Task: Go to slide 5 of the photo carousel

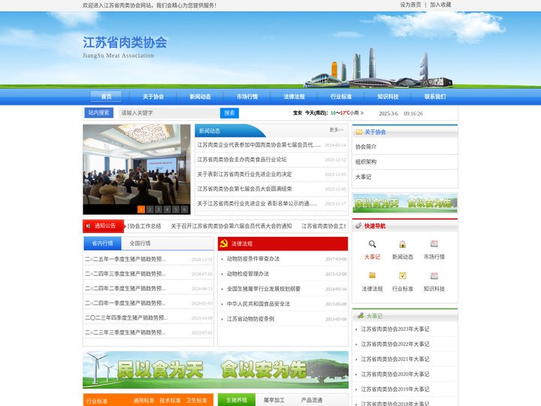Action: 176,209
